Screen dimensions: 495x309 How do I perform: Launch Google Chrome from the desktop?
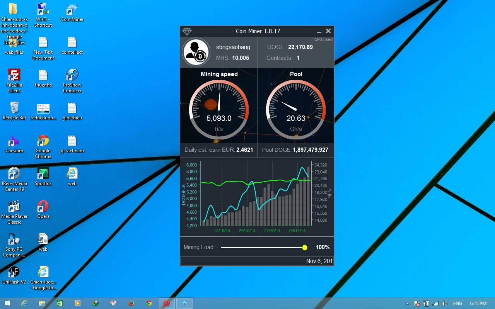43,147
